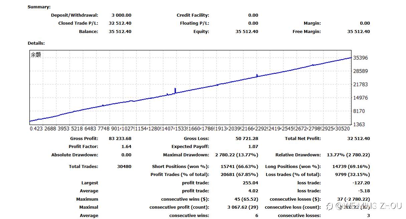
Task: Select the Total Net Profit value 32 512.40
Action: (359, 138)
